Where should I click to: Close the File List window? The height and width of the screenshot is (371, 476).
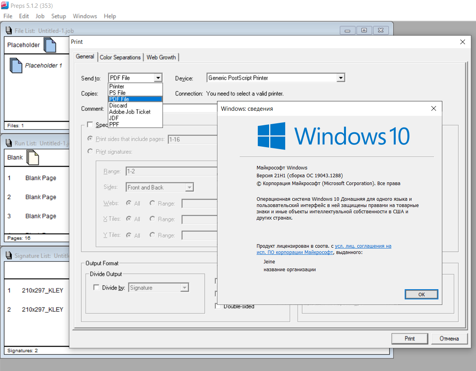[381, 31]
